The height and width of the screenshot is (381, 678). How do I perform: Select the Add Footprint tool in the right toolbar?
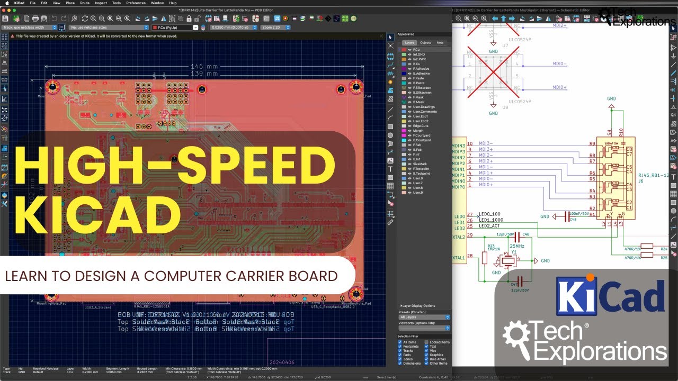click(390, 57)
